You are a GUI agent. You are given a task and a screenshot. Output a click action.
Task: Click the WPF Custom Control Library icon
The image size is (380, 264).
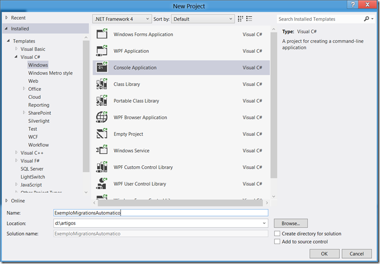[x=102, y=167]
